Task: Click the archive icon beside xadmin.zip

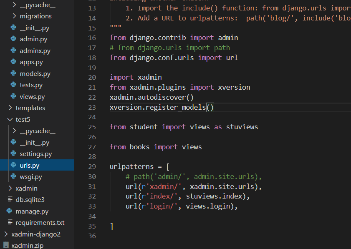Action: (x=5, y=246)
